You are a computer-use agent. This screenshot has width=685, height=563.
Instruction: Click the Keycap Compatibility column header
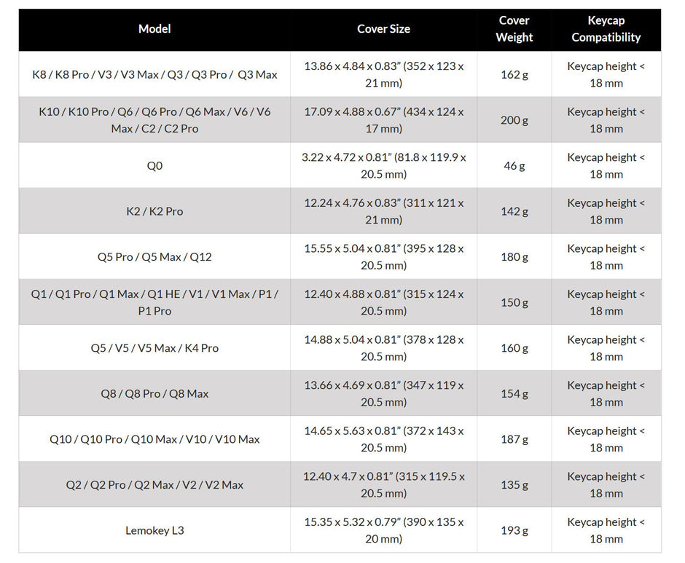[606, 29]
